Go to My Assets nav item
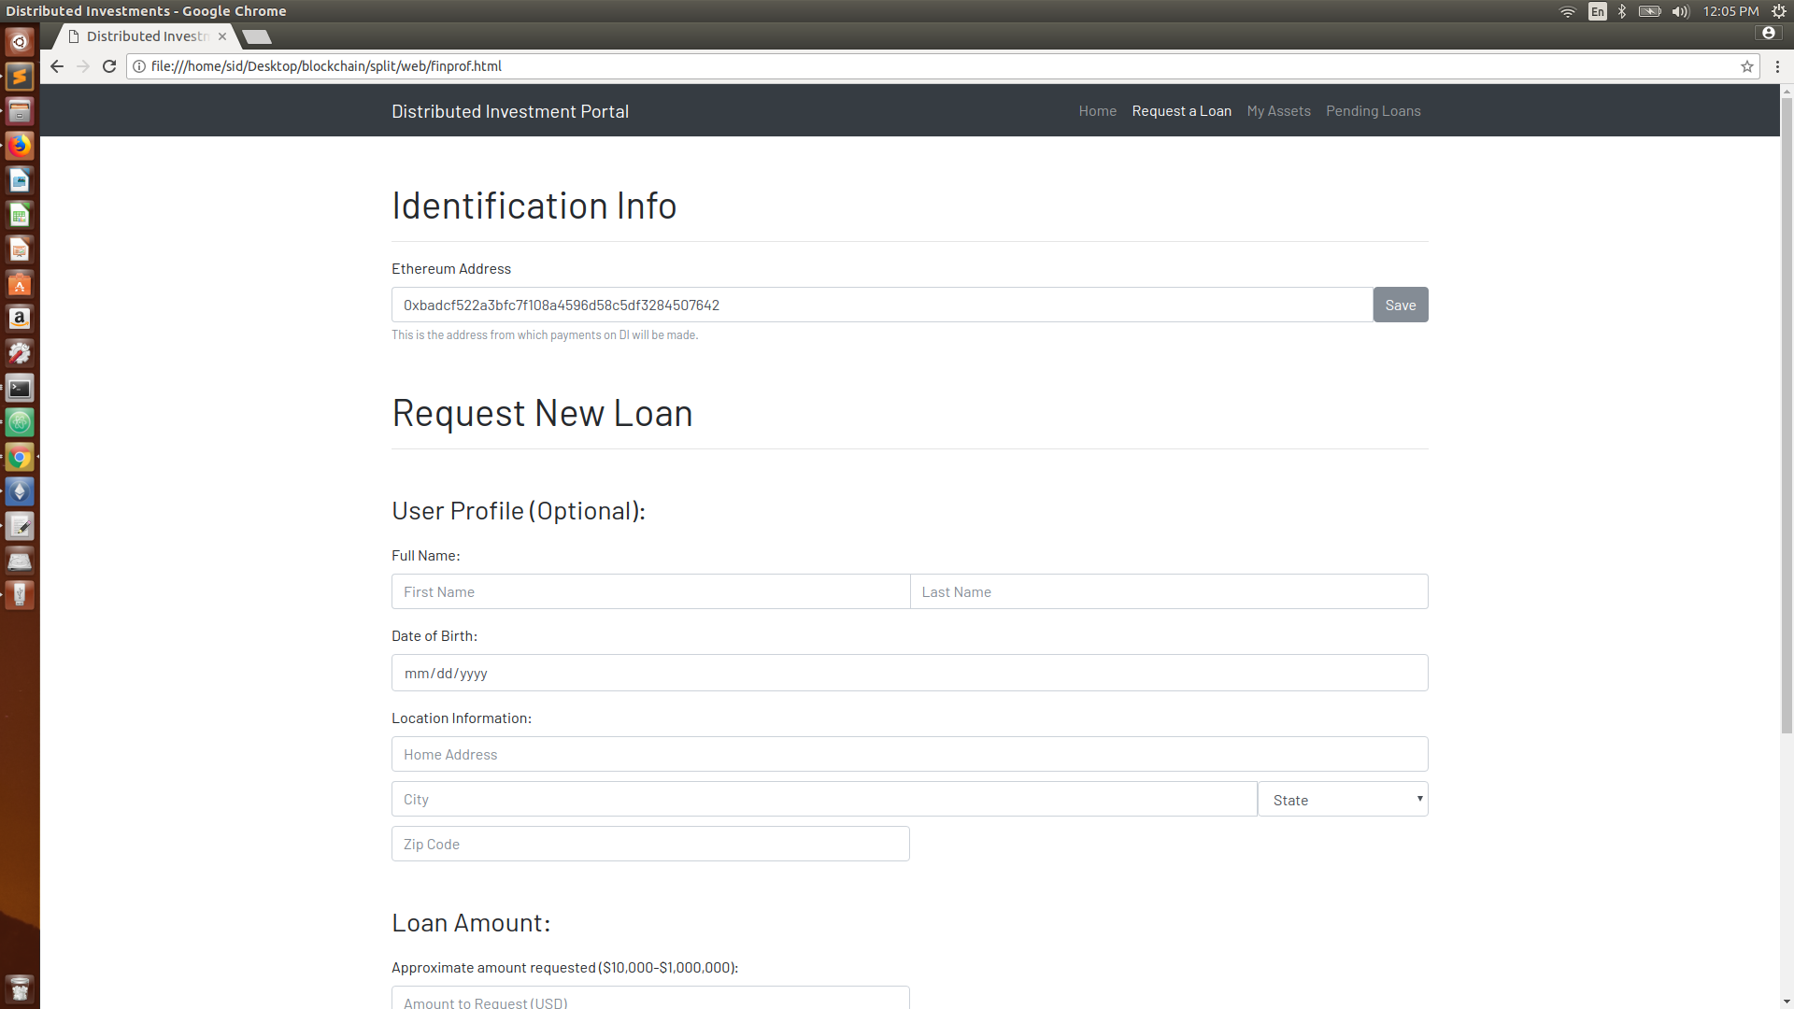The height and width of the screenshot is (1009, 1794). [1278, 111]
